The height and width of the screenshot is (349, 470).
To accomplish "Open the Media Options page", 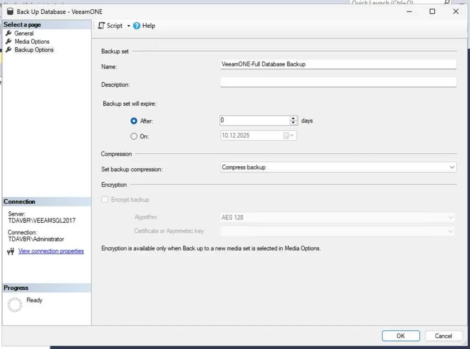I will 32,41.
